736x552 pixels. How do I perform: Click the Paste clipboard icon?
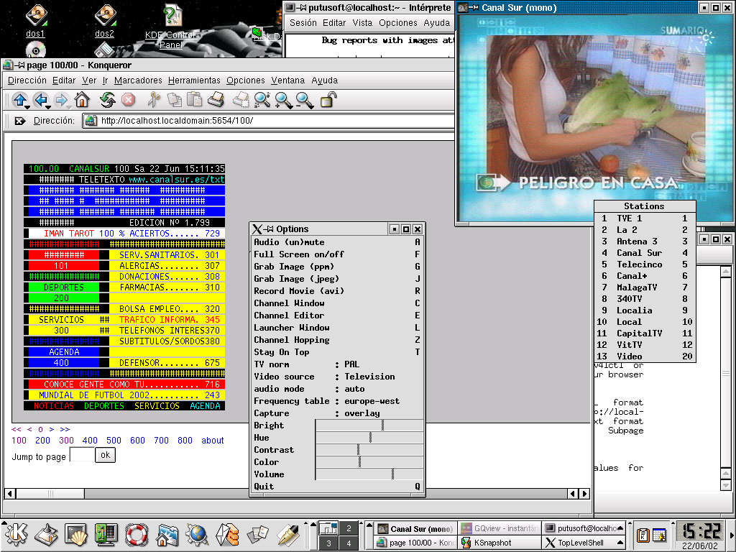(x=194, y=100)
